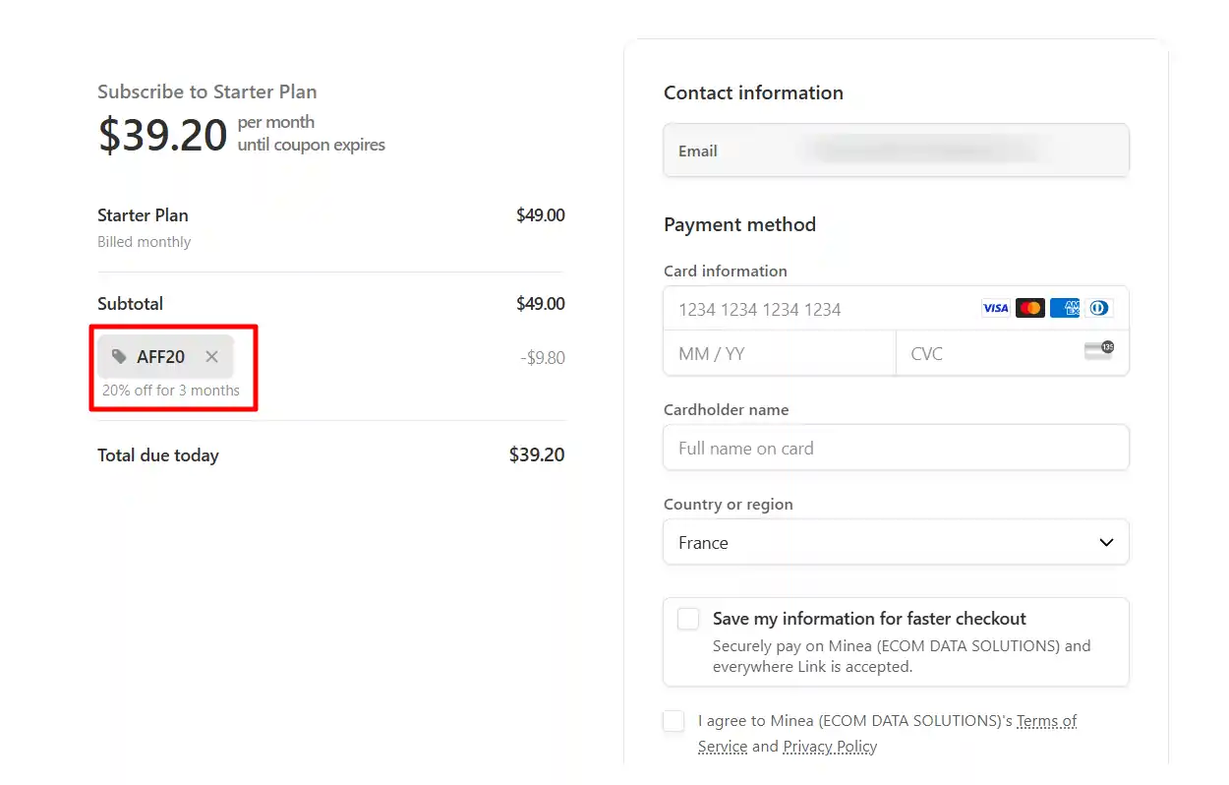Click the Diners Club card brand icon
The width and height of the screenshot is (1229, 785).
(x=1098, y=308)
